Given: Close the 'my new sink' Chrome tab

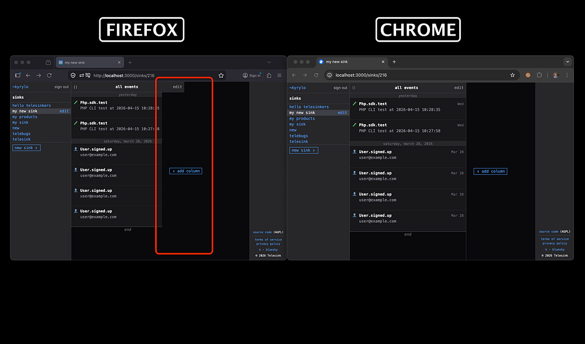Looking at the screenshot, I should [383, 62].
